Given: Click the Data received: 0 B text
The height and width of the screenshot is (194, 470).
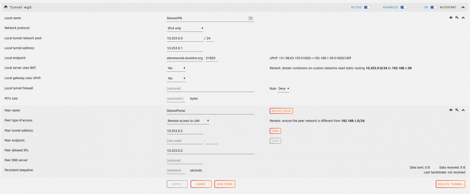Looking at the screenshot, I should pyautogui.click(x=452, y=167).
